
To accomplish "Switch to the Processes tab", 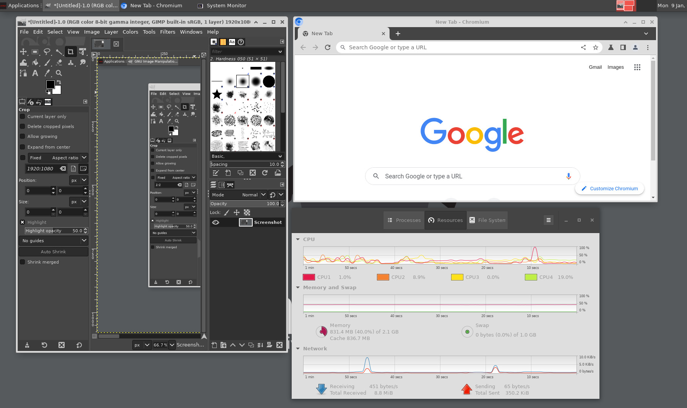I will pos(404,220).
